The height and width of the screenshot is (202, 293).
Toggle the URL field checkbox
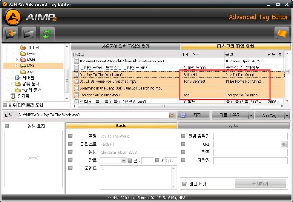183,144
